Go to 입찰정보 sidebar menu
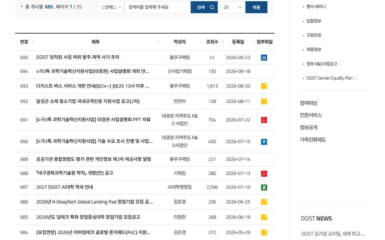385x240 pixels. pyautogui.click(x=314, y=21)
